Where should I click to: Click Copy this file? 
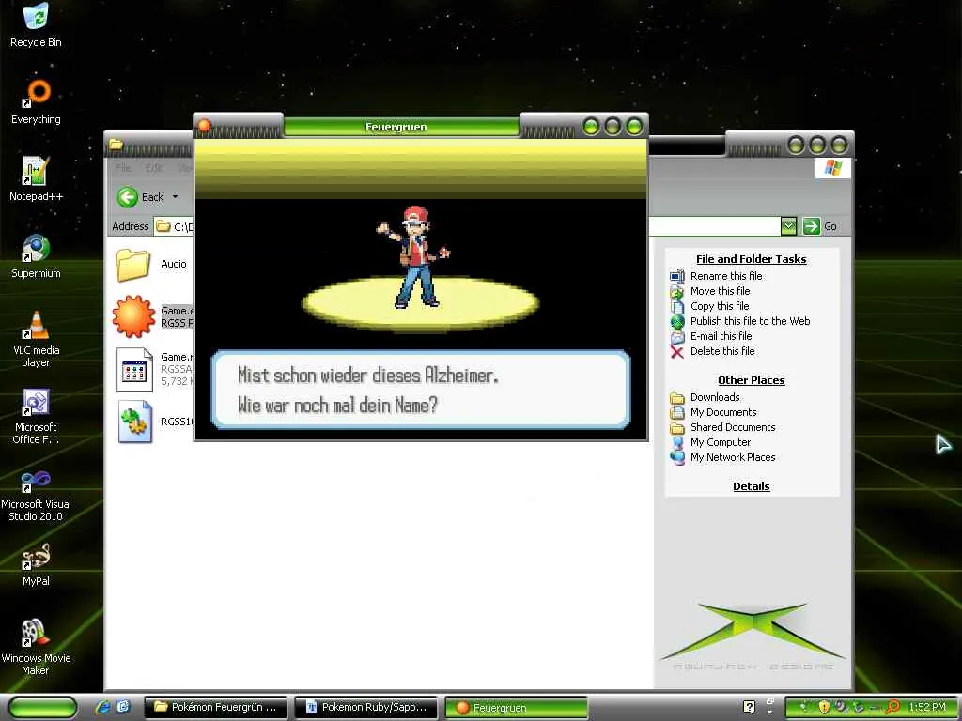click(719, 306)
